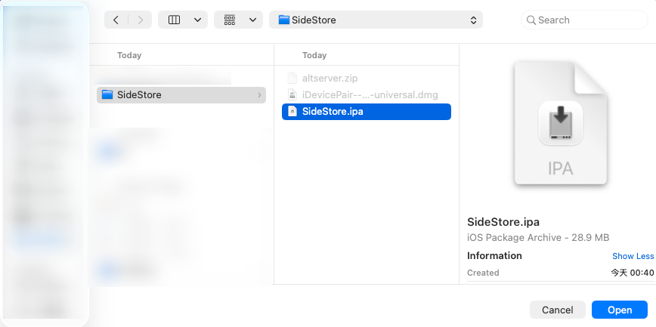Select the altserver.zip file

click(x=367, y=79)
